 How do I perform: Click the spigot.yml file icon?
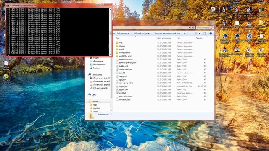pos(117,89)
